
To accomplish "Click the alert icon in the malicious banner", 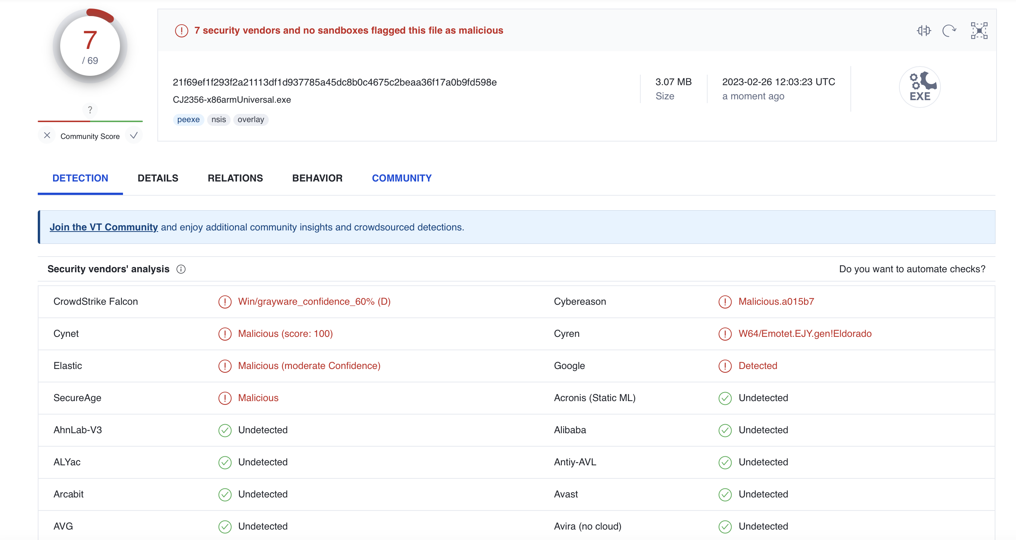I will point(181,30).
